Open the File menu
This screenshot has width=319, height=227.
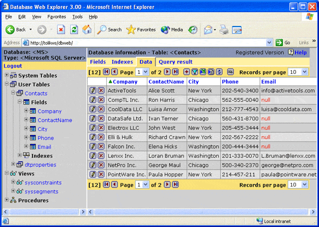pos(9,17)
